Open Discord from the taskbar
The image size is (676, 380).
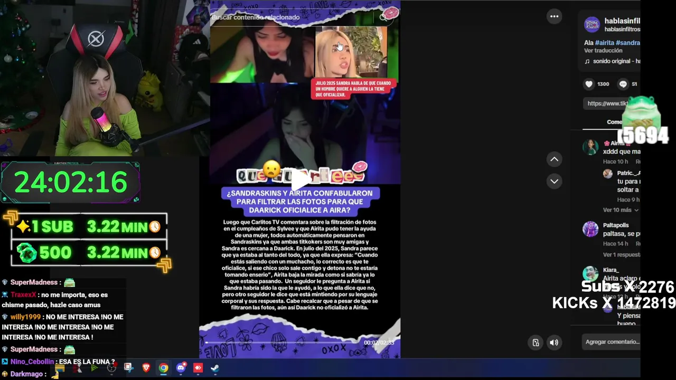[x=181, y=368]
